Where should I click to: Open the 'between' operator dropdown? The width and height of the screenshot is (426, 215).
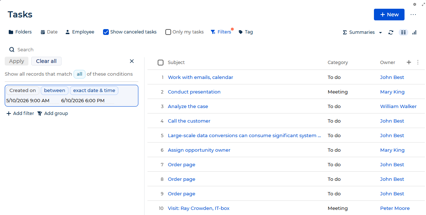55,90
